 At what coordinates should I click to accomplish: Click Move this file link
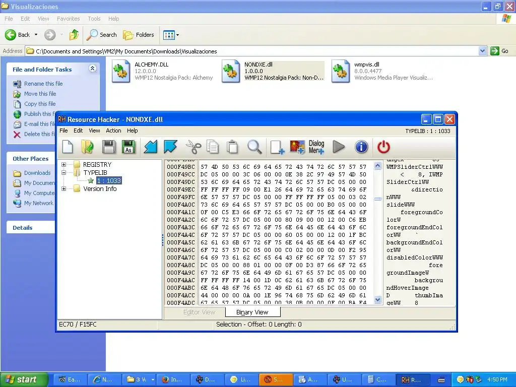click(x=40, y=94)
